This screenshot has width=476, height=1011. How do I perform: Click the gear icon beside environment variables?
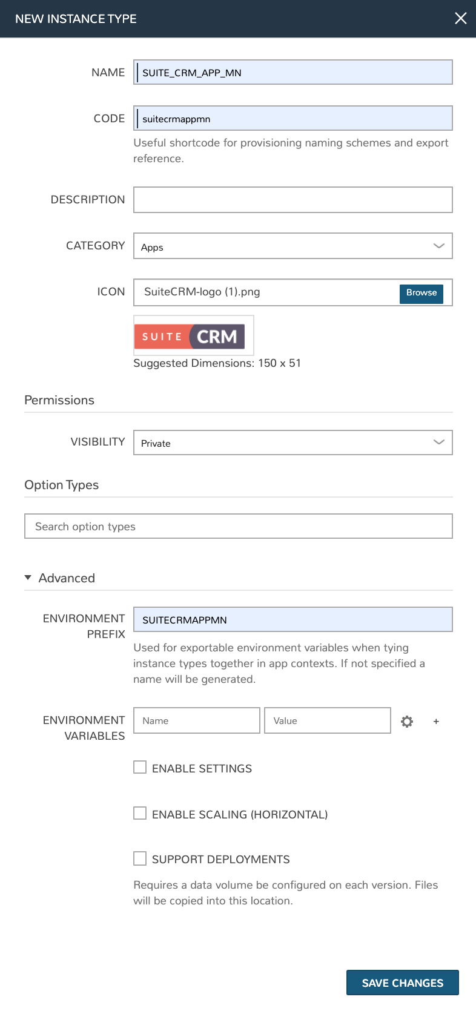coord(407,721)
